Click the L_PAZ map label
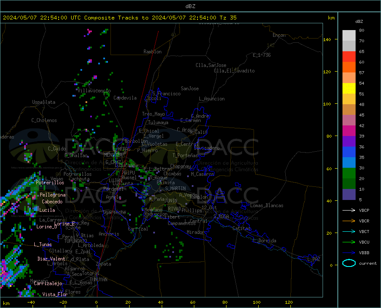 314,259
